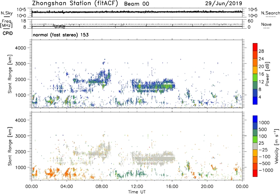Click the power panel 'Slant Range [km]' label
The height and width of the screenshot is (194, 280).
coord(10,74)
